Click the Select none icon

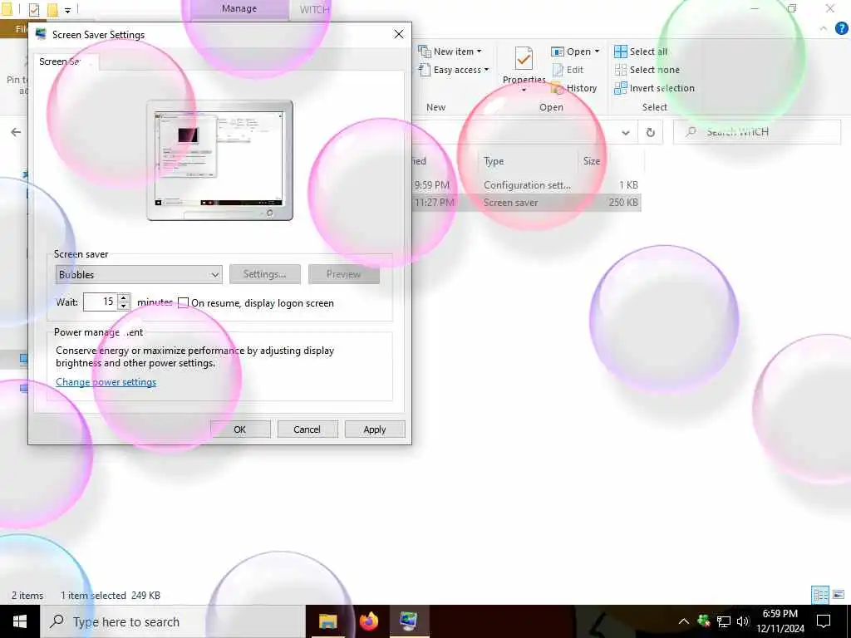[620, 70]
